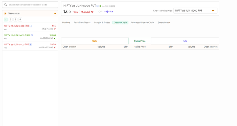237x126 pixels.
Task: Click the 29.30 price in the watchlist
Action: [53, 45]
